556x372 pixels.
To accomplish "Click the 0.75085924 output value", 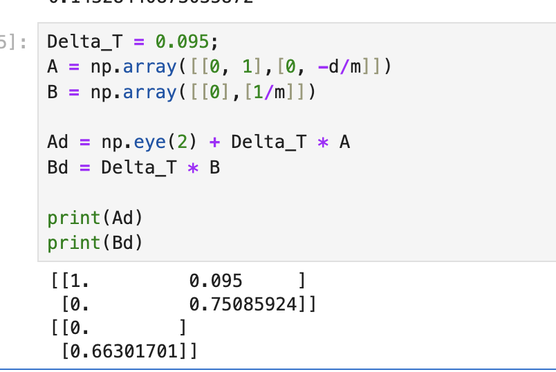I will click(246, 304).
